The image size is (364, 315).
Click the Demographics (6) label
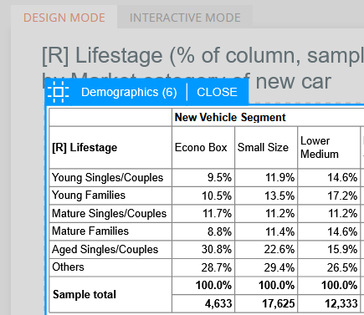coord(129,92)
